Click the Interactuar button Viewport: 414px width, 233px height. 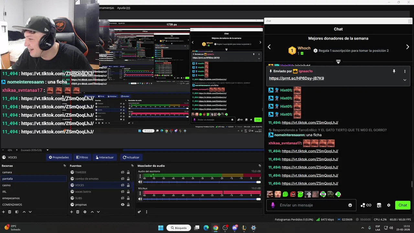click(104, 157)
